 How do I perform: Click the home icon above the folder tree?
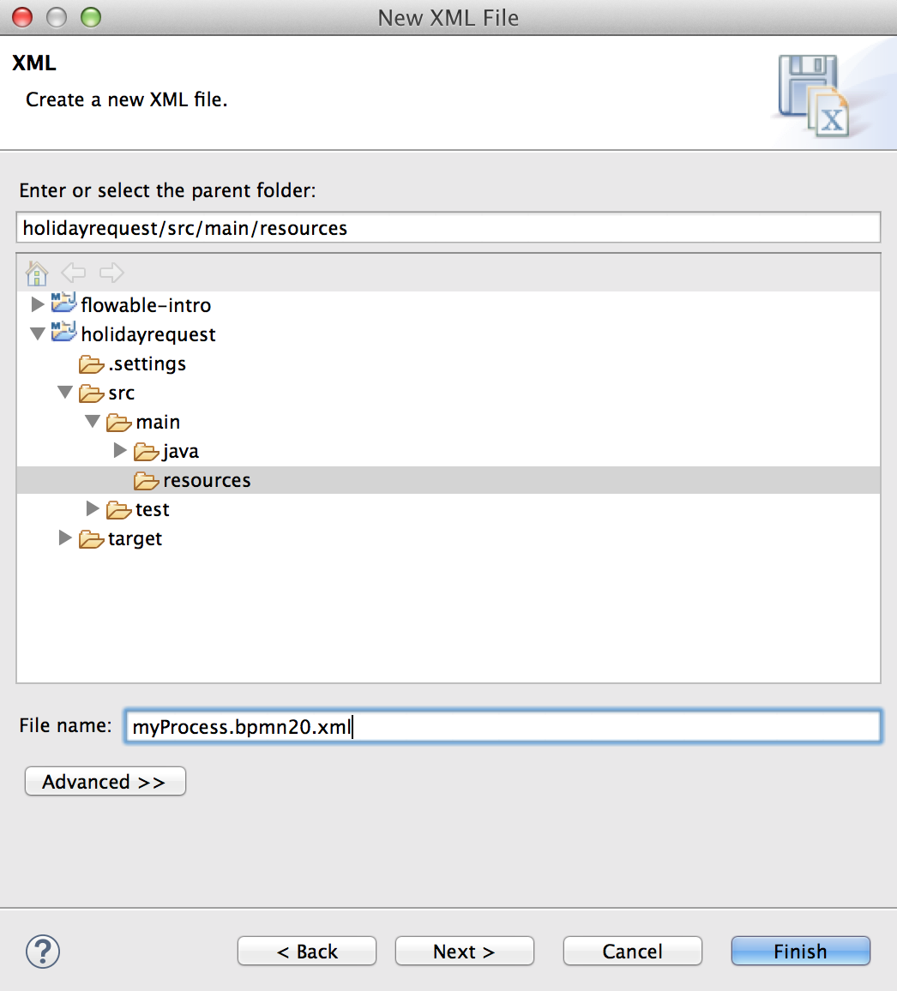pos(36,273)
